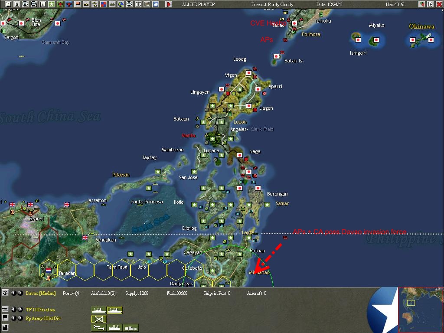Select the Japanese flag base at Aparri
This screenshot has width=444, height=333.
tap(258, 89)
